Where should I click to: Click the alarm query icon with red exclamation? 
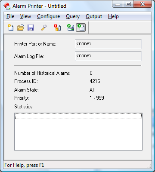click(57, 28)
